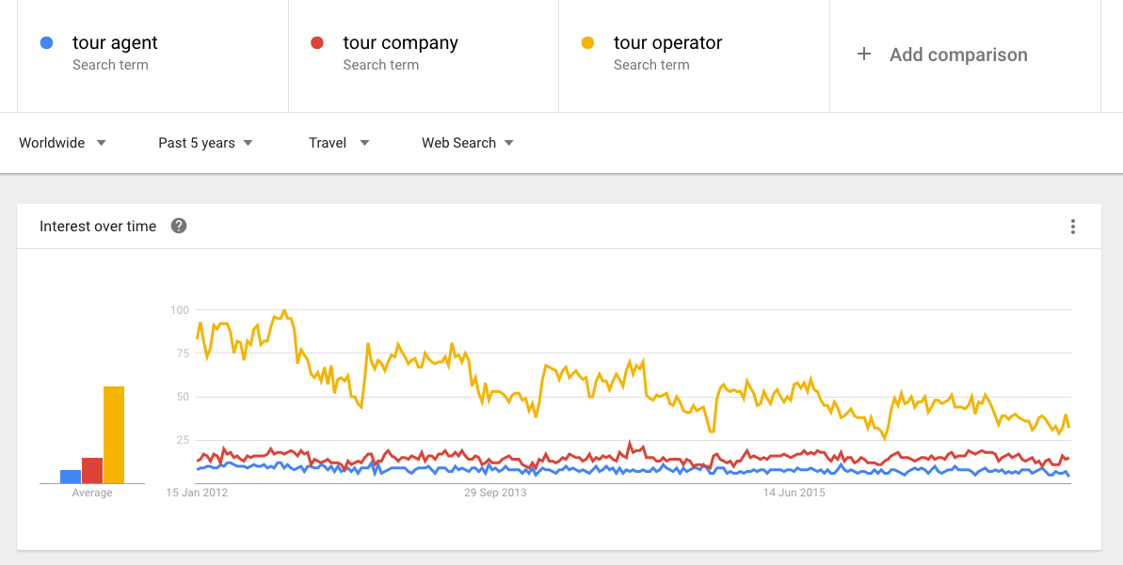The height and width of the screenshot is (565, 1123).
Task: Click the 29 Sep 2013 axis label
Action: coord(495,493)
